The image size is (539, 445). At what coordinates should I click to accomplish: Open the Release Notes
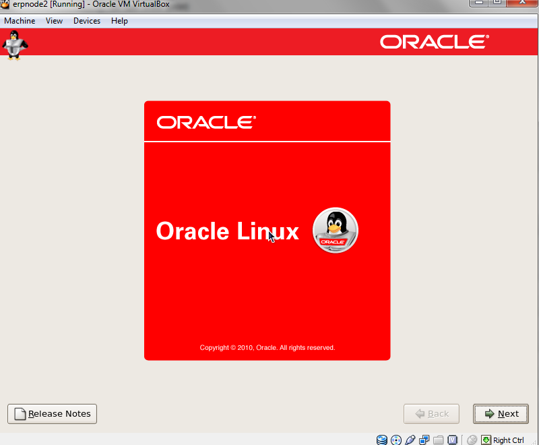click(x=53, y=414)
